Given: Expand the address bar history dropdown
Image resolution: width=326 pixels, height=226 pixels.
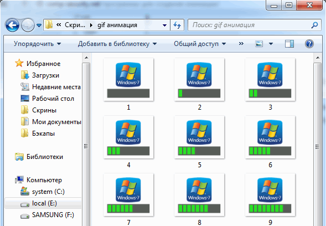Looking at the screenshot, I should tap(164, 25).
